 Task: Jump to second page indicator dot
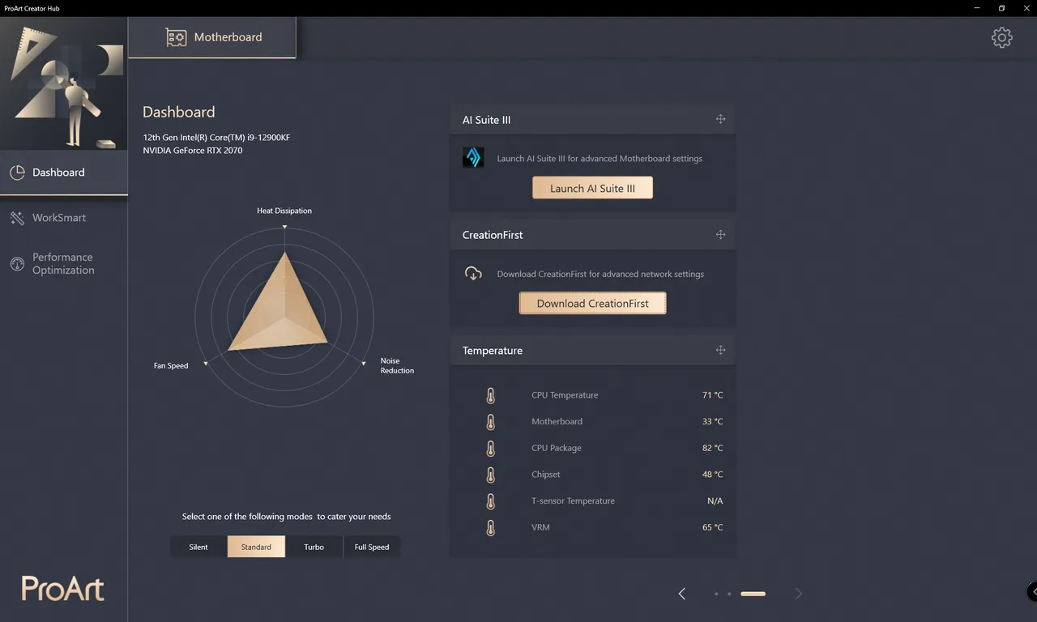(x=729, y=594)
